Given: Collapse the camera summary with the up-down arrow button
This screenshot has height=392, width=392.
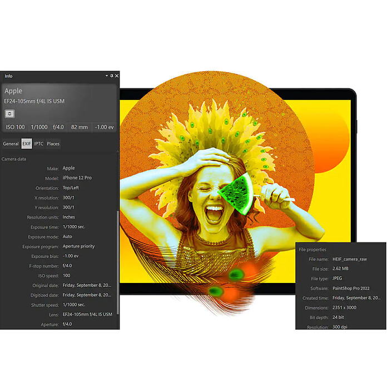Looking at the screenshot, I should point(10,114).
